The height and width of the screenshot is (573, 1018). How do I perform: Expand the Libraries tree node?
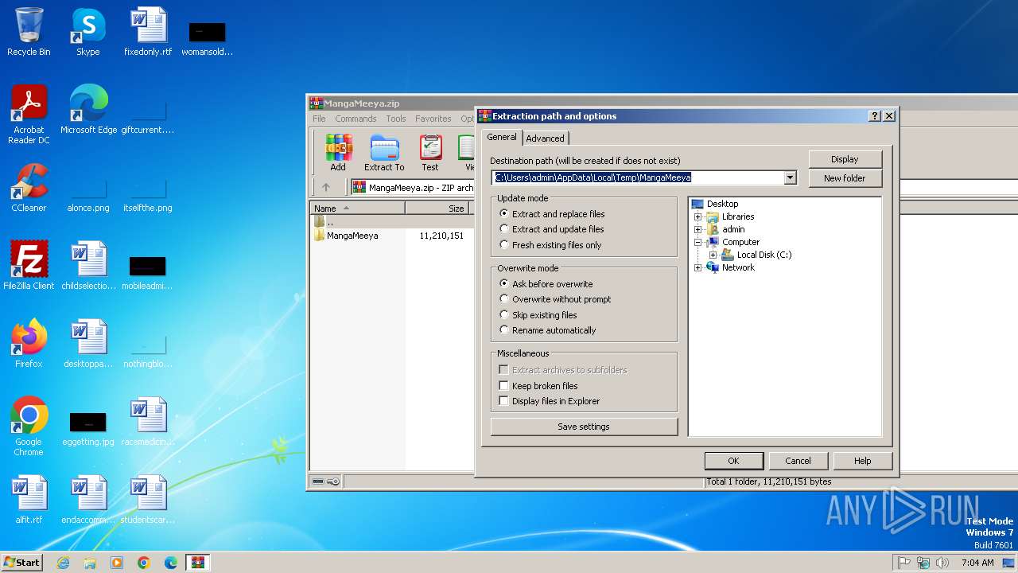coord(698,216)
